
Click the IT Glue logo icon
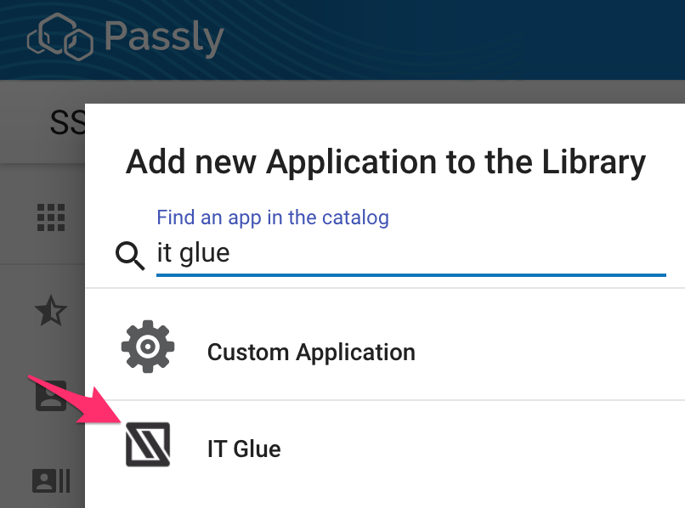(x=148, y=444)
